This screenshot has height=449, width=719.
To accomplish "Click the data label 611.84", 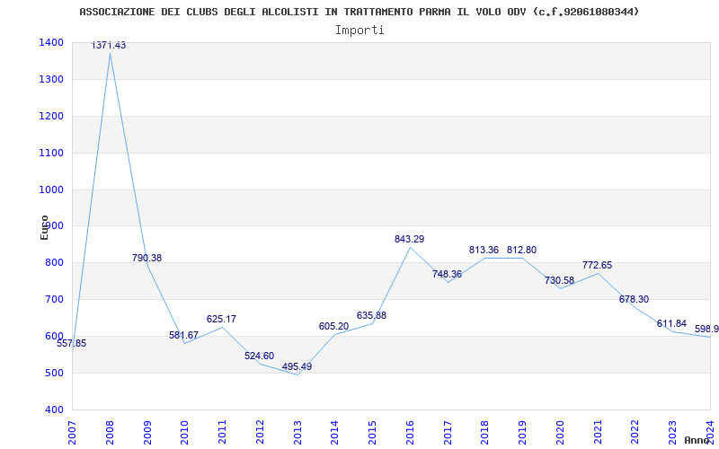I will click(671, 324).
